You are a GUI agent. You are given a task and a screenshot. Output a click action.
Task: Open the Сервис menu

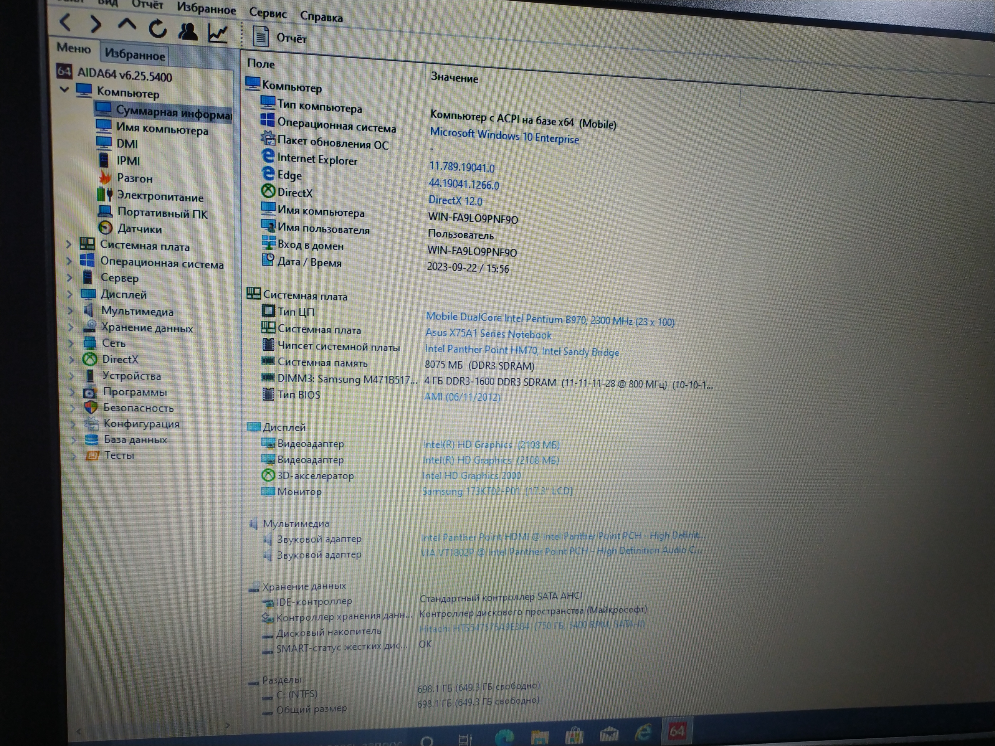click(x=268, y=13)
